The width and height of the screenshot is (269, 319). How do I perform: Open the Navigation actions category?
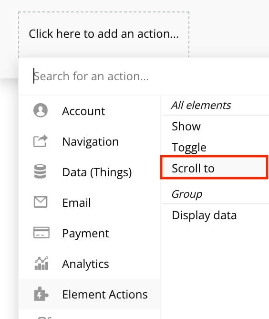click(x=90, y=141)
